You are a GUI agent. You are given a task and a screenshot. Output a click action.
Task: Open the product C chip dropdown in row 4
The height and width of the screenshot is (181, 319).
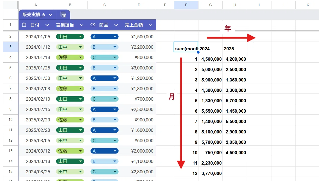(115, 57)
